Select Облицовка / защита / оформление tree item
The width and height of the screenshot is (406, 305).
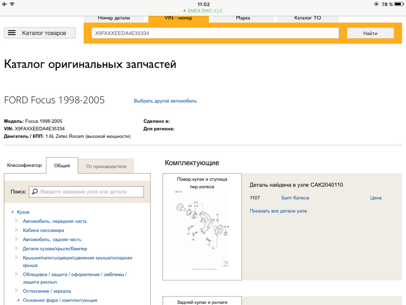[75, 278]
